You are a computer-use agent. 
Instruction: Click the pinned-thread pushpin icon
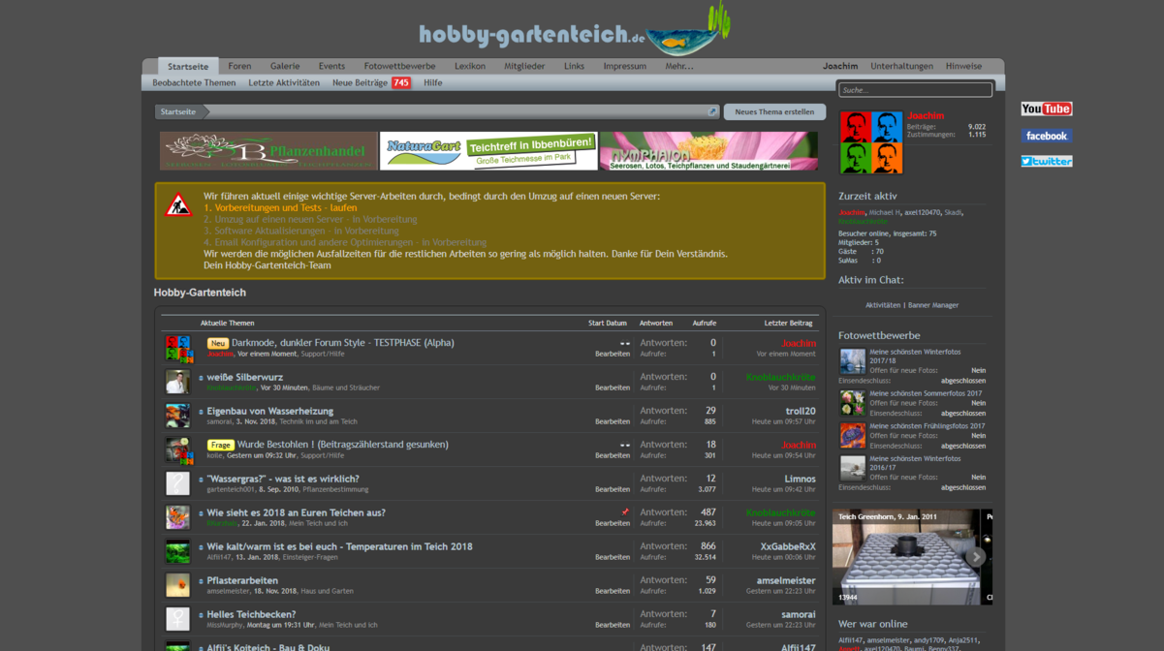625,511
